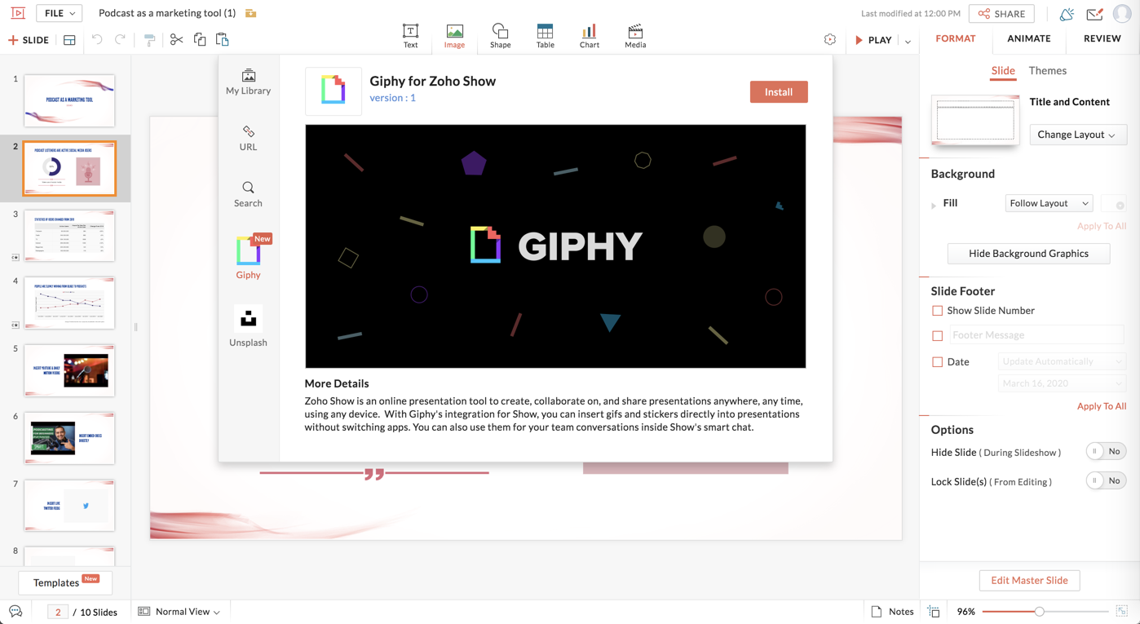This screenshot has width=1140, height=624.
Task: Open the slide layout icon next to SLIDE
Action: pos(69,40)
